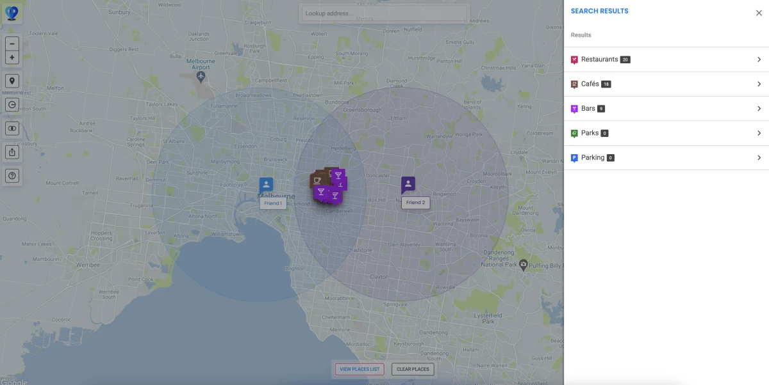Click the Friend 2 label on the map
Screen dimensions: 769x385
coord(415,202)
